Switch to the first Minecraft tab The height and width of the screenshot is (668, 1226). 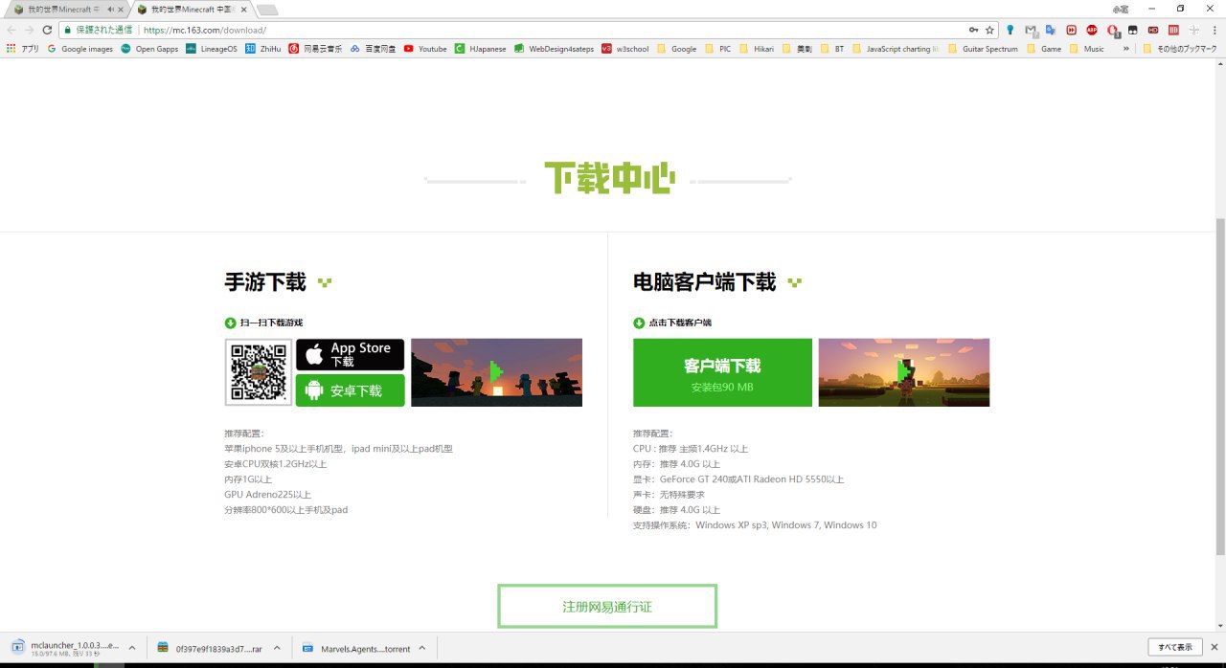click(x=59, y=10)
